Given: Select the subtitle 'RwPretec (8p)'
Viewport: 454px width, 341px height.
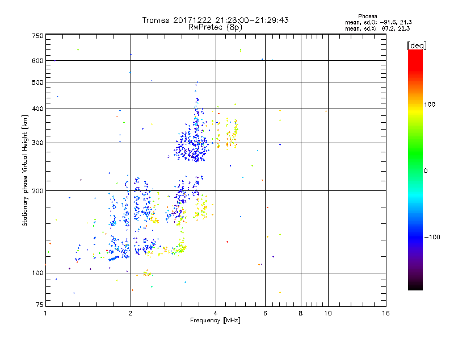Looking at the screenshot, I should click(x=215, y=27).
